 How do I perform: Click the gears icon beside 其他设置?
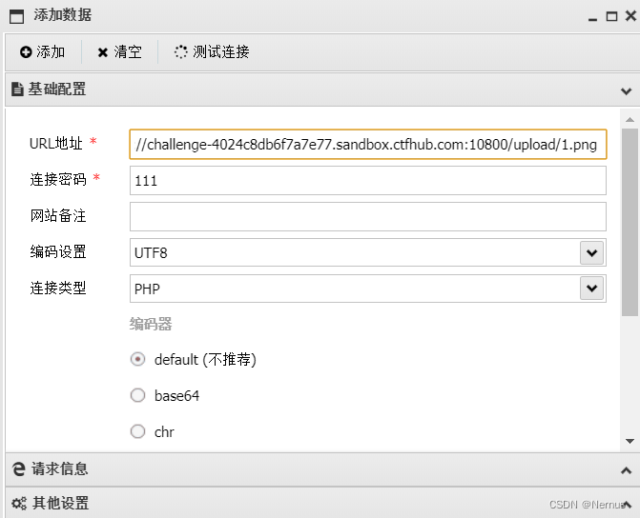(x=19, y=504)
